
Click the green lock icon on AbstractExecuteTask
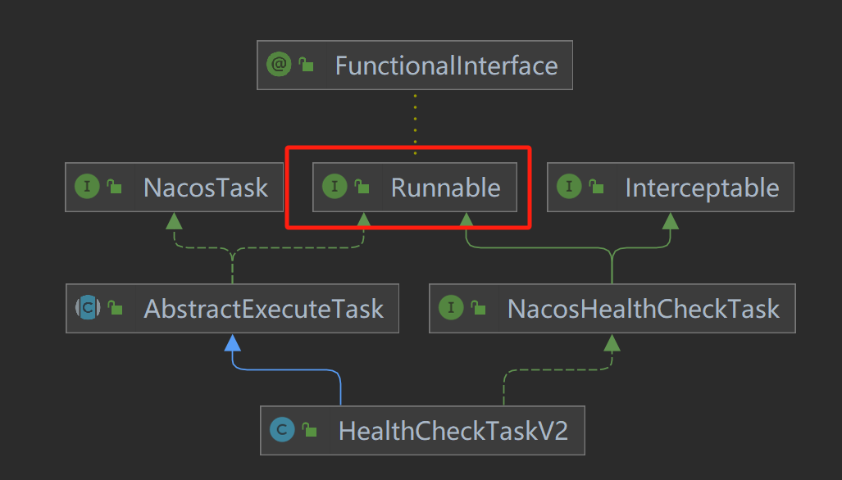(x=115, y=309)
